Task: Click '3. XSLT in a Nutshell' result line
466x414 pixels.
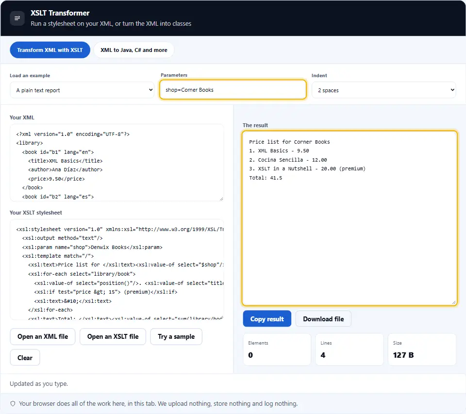Action: [x=307, y=168]
